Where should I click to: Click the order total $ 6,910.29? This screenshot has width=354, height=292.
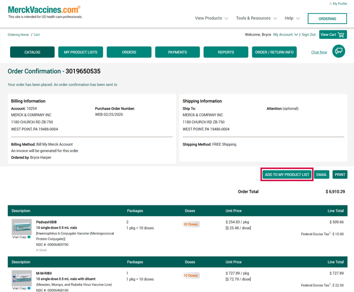pyautogui.click(x=335, y=192)
